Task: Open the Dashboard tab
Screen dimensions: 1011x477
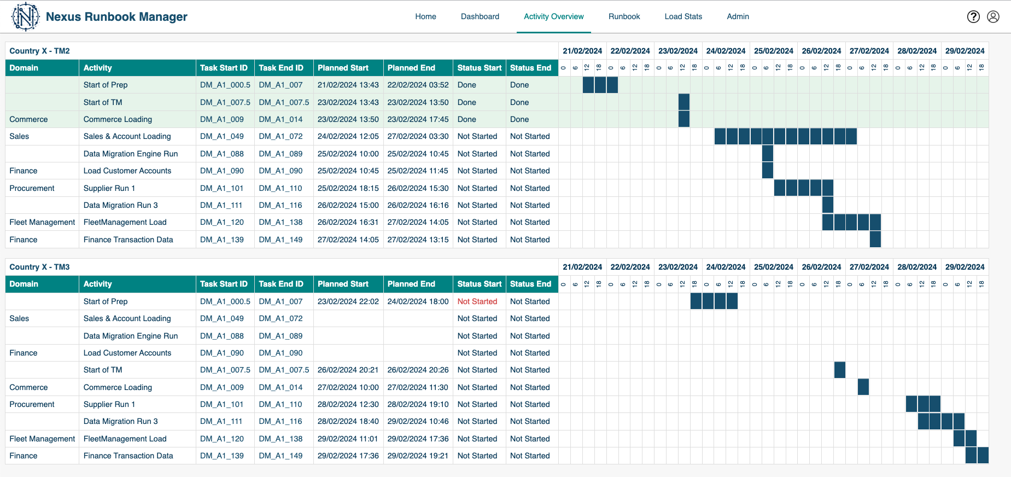Action: pyautogui.click(x=480, y=16)
